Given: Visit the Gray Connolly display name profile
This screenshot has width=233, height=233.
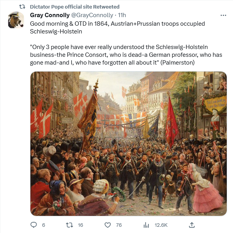Looking at the screenshot, I should [50, 15].
